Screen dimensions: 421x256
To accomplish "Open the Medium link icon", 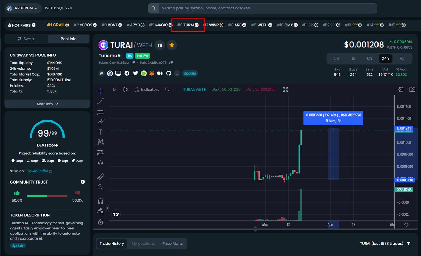I will (160, 74).
